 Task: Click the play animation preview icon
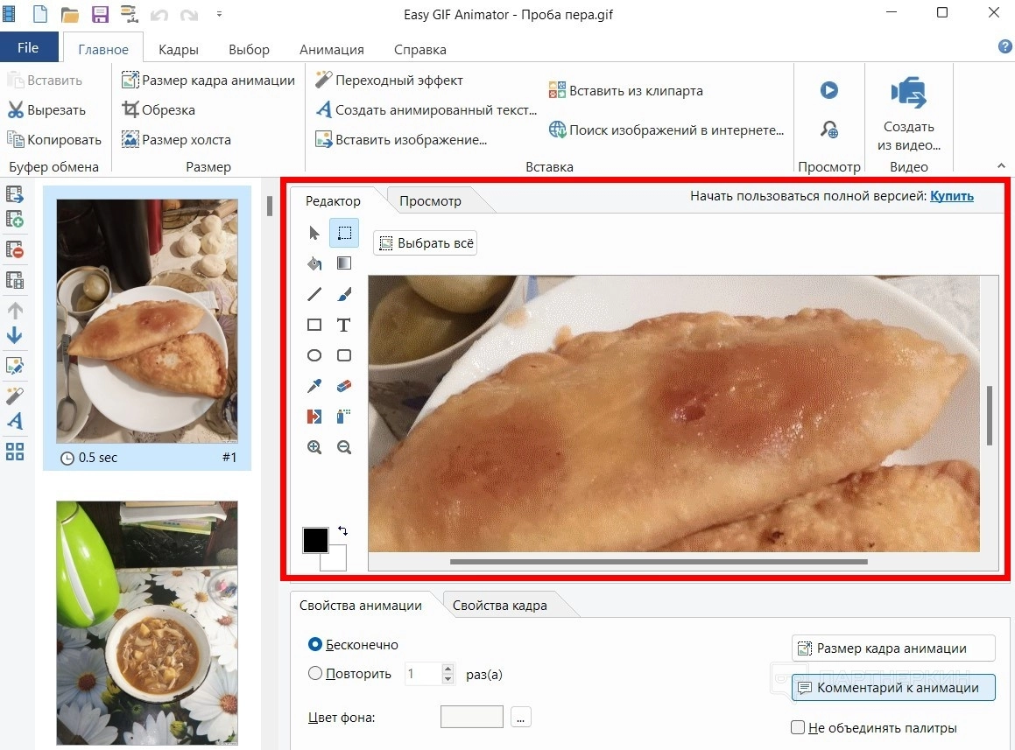click(x=829, y=90)
